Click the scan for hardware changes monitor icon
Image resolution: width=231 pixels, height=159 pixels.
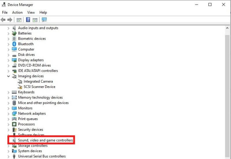coord(44,20)
